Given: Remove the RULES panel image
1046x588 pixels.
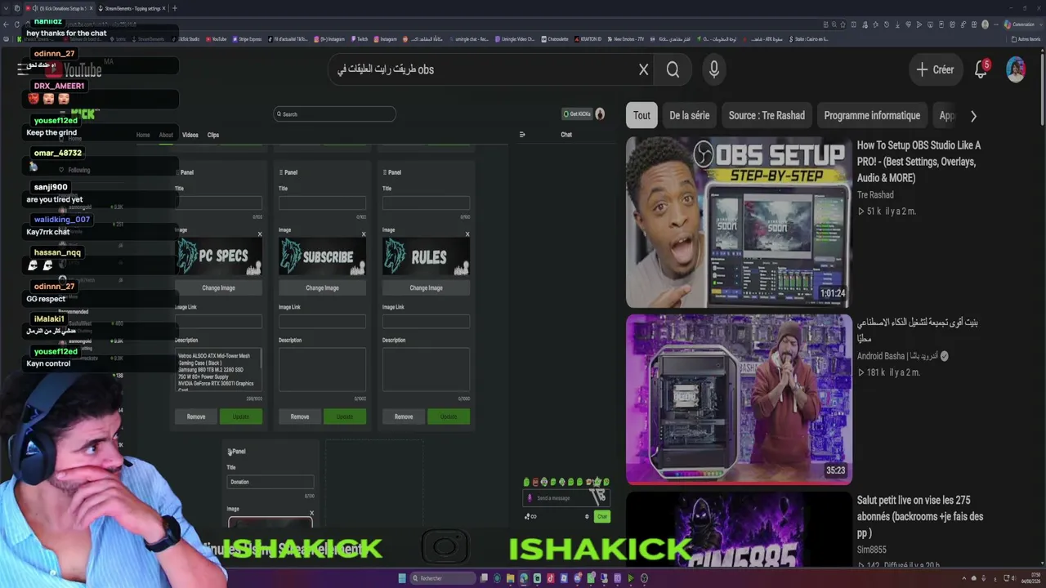Looking at the screenshot, I should pyautogui.click(x=467, y=234).
